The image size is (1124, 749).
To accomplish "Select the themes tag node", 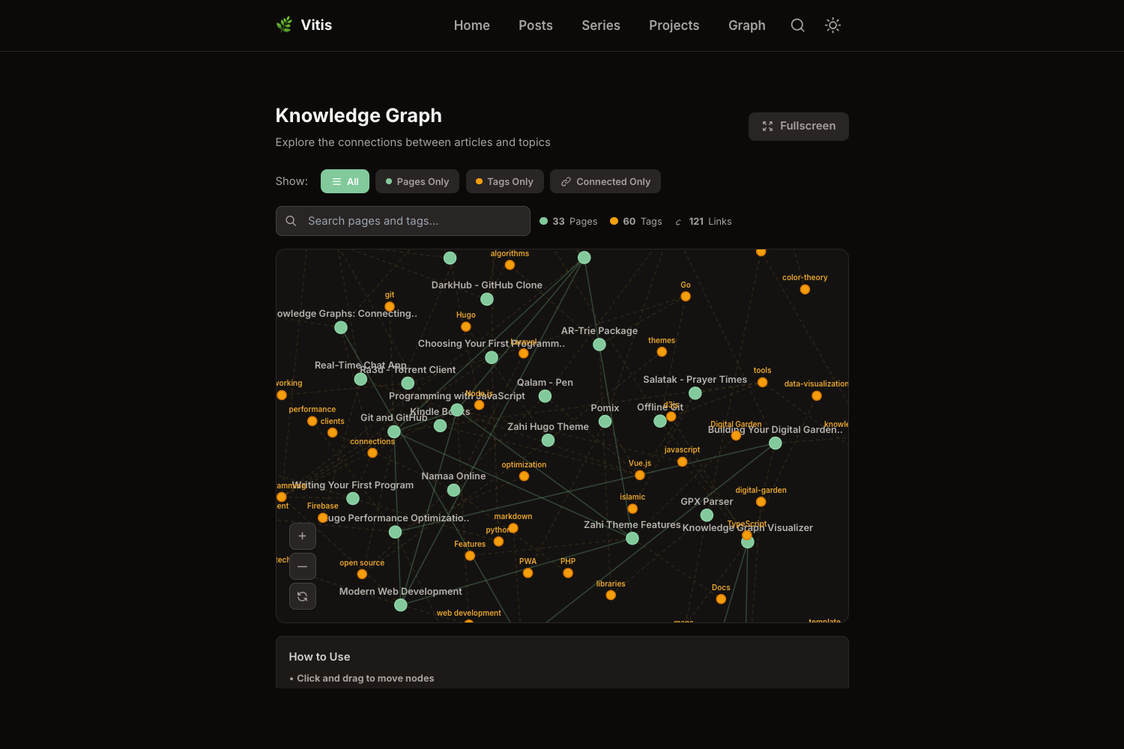I will [x=662, y=352].
